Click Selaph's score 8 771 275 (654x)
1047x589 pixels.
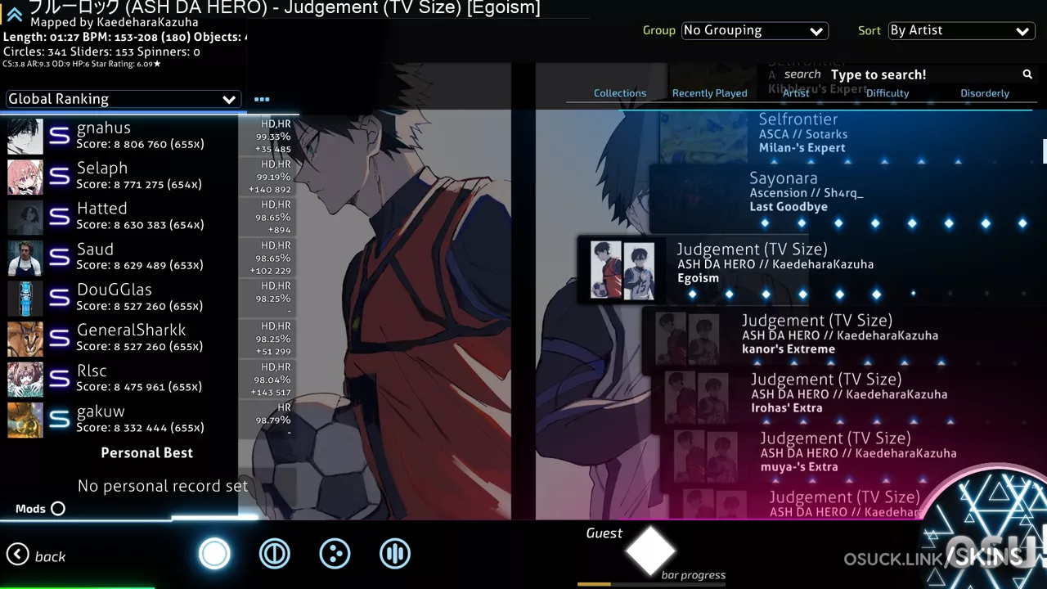pos(139,185)
